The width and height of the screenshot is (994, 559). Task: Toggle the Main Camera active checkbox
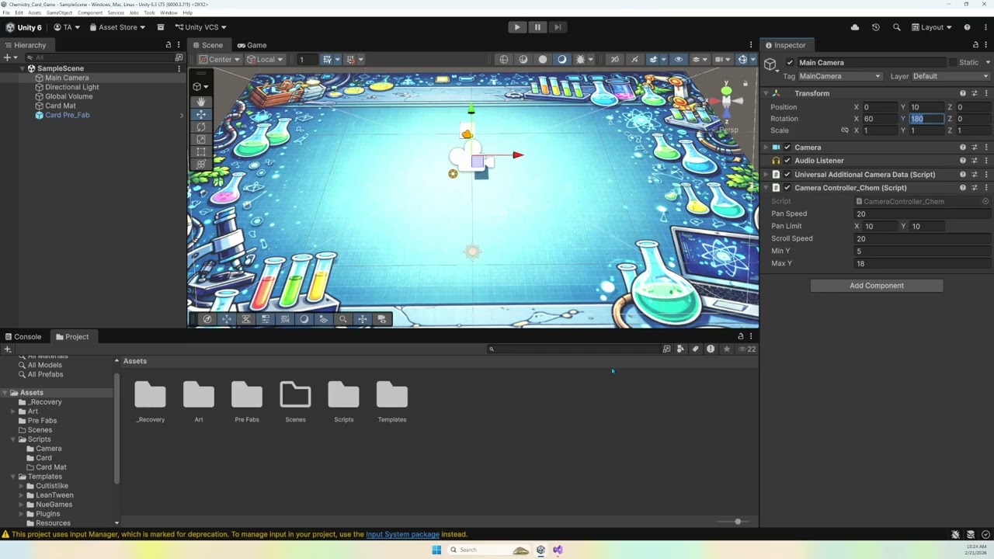point(791,63)
